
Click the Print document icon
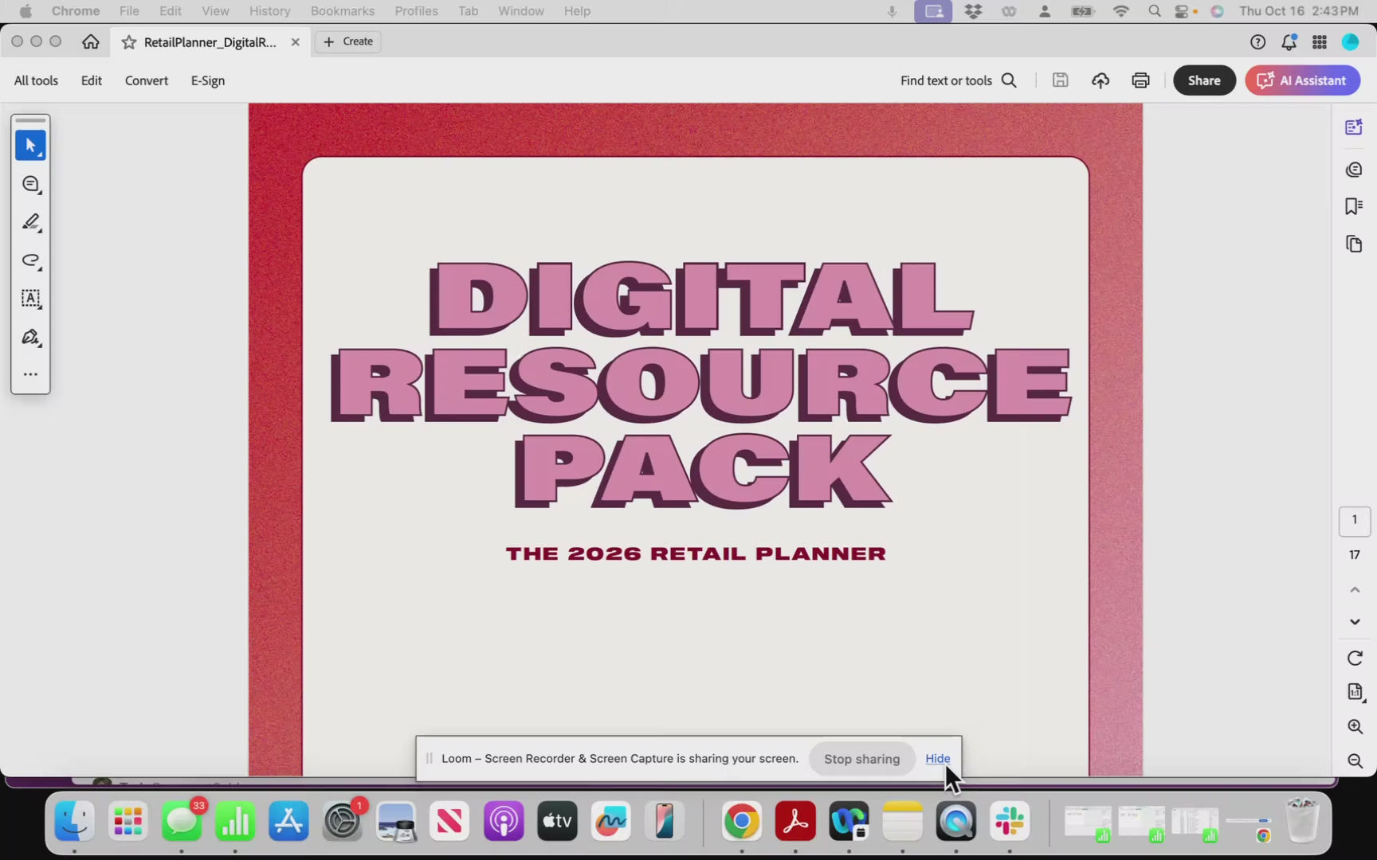click(x=1140, y=80)
